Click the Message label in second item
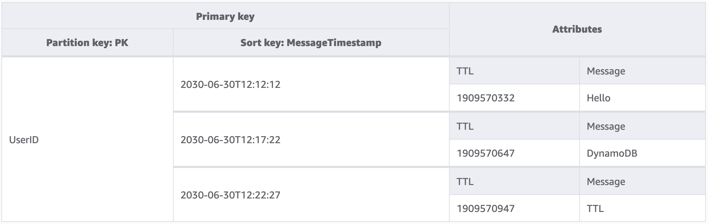 click(606, 126)
